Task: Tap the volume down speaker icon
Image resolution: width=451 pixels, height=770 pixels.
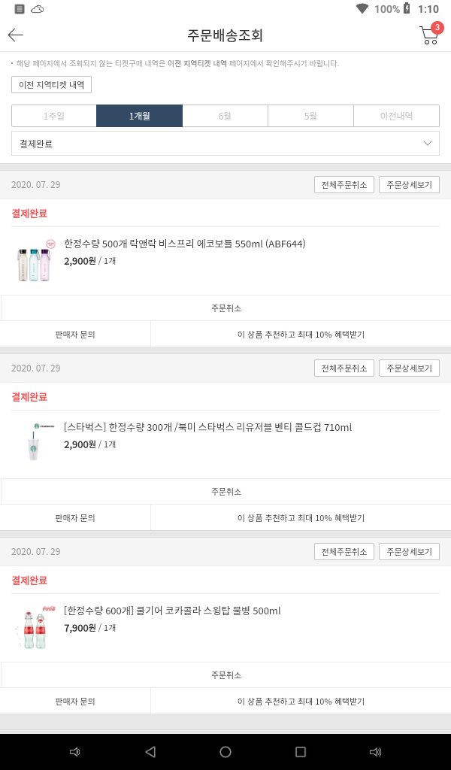Action: [74, 752]
